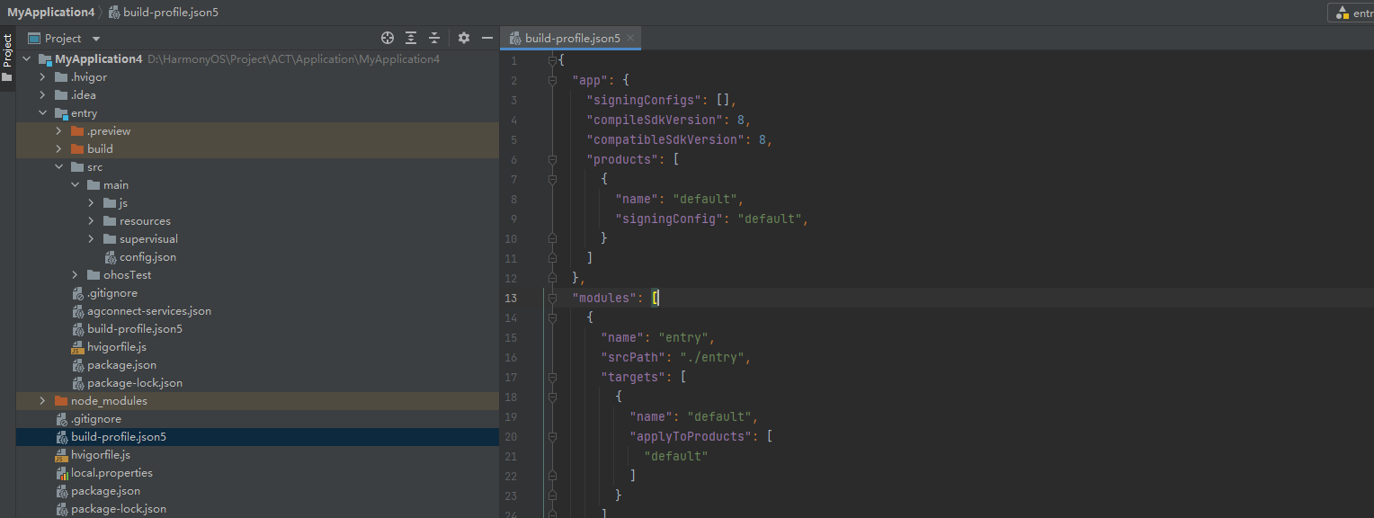Image resolution: width=1374 pixels, height=518 pixels.
Task: Select opened file in Project tree (crosshair icon)
Action: pyautogui.click(x=388, y=38)
